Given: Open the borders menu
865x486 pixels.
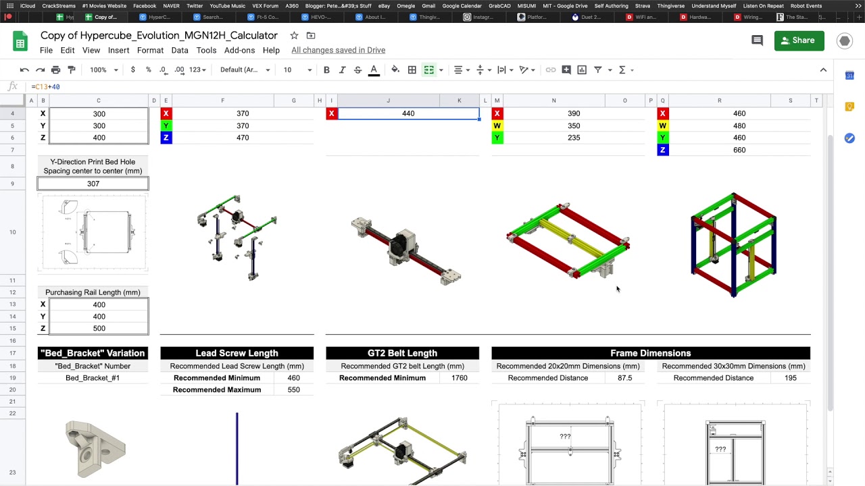Looking at the screenshot, I should (412, 70).
